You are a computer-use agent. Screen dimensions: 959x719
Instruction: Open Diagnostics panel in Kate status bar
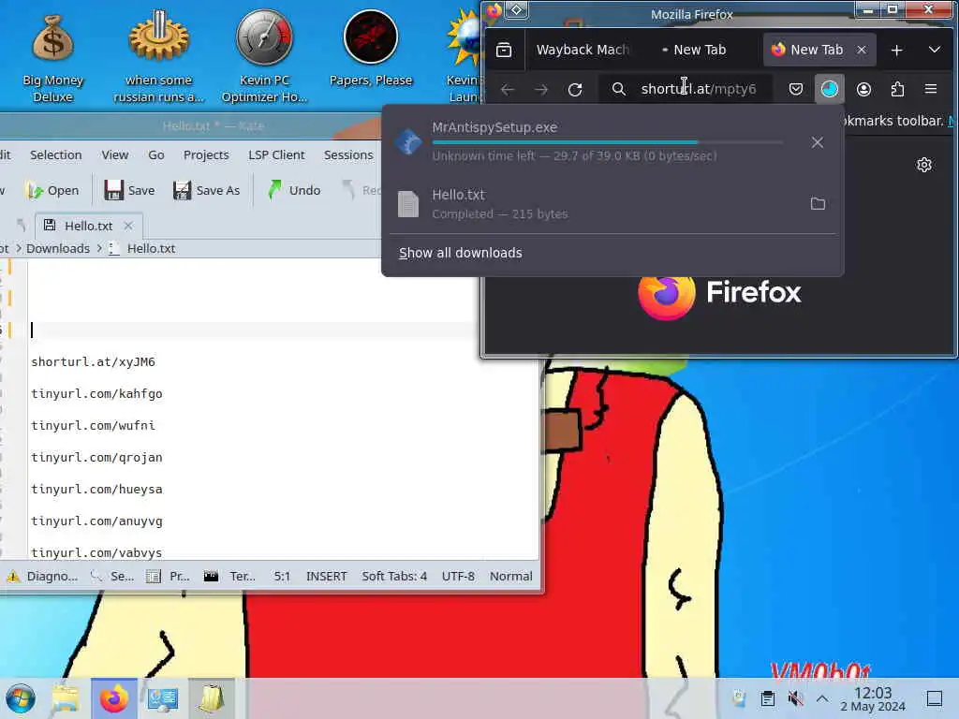tap(43, 576)
